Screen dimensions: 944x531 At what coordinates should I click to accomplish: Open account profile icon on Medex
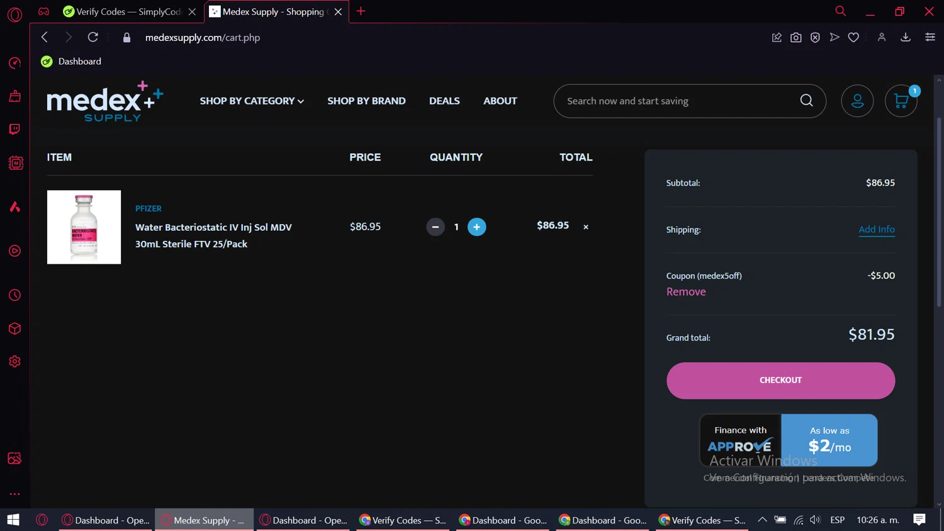(x=857, y=101)
